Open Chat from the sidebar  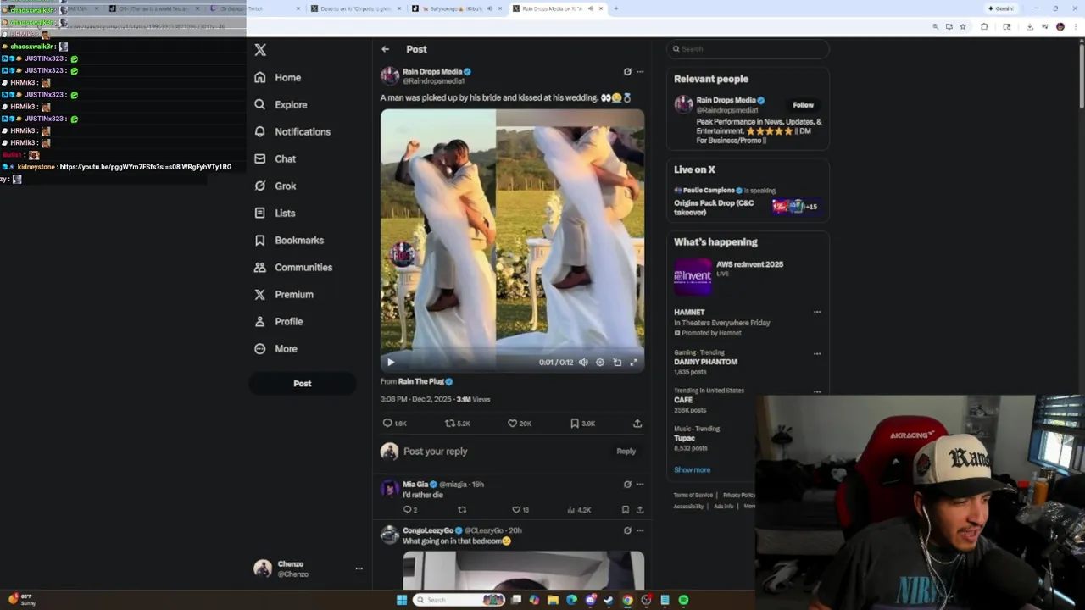pyautogui.click(x=275, y=158)
